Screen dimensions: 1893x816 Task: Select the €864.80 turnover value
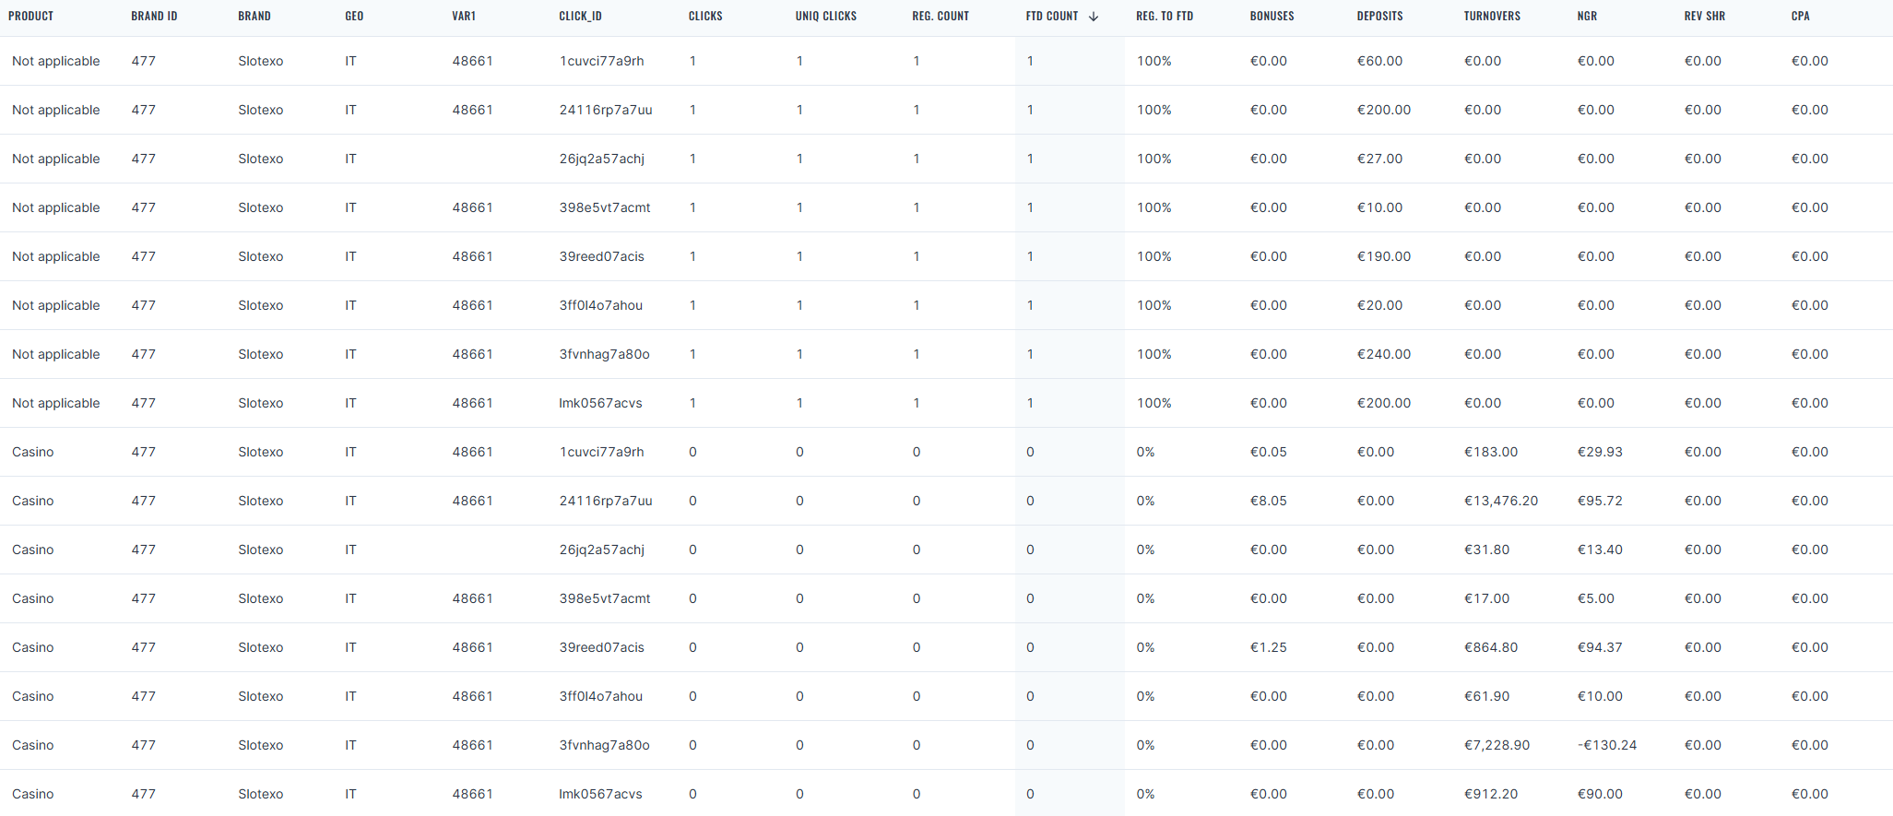tap(1490, 647)
